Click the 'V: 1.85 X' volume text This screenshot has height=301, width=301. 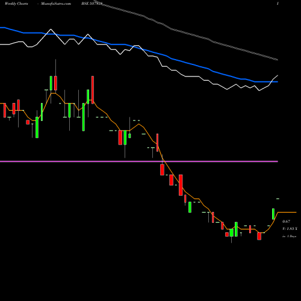[290, 229]
